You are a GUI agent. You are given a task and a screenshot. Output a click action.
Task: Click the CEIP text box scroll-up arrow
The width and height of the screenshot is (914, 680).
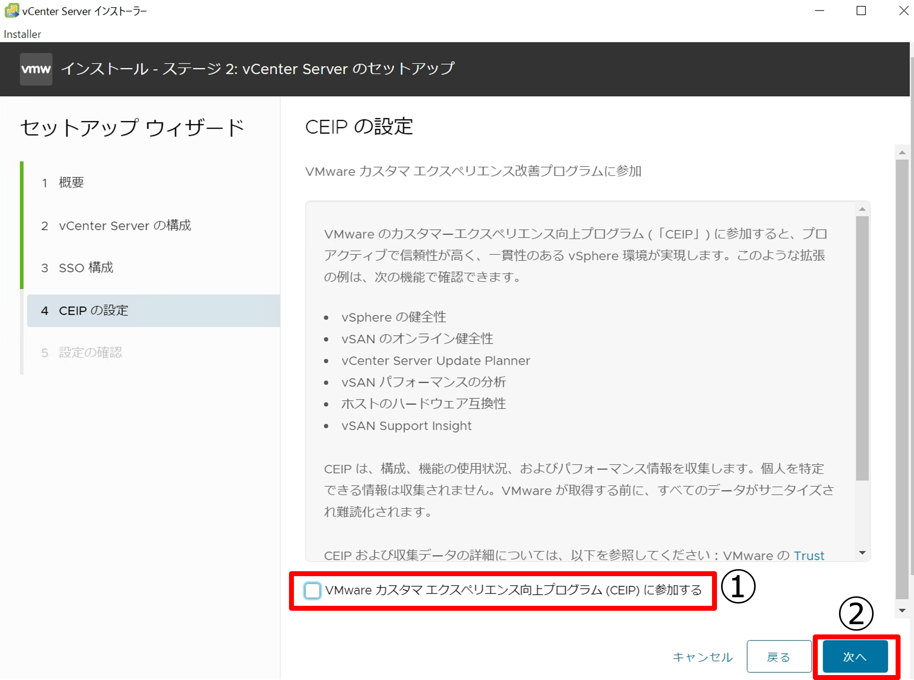click(x=862, y=209)
